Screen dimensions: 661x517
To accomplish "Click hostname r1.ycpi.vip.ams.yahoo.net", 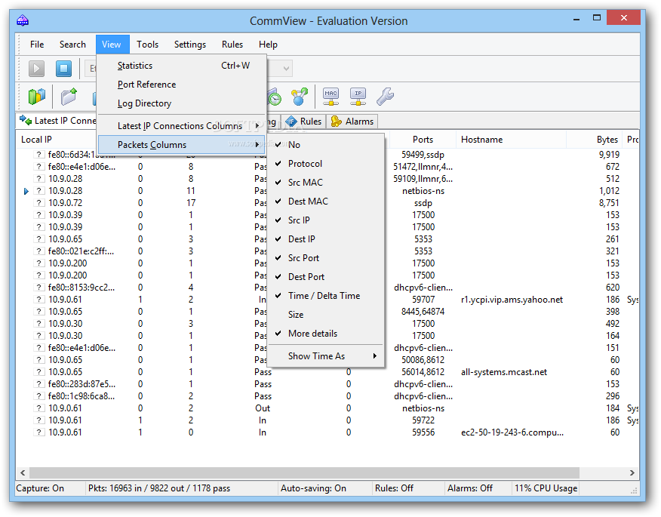I will tap(512, 300).
